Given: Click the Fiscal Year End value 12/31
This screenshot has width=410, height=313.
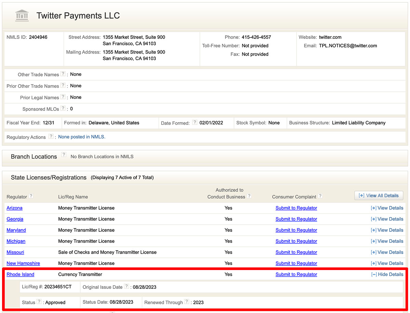Looking at the screenshot, I should click(x=49, y=123).
